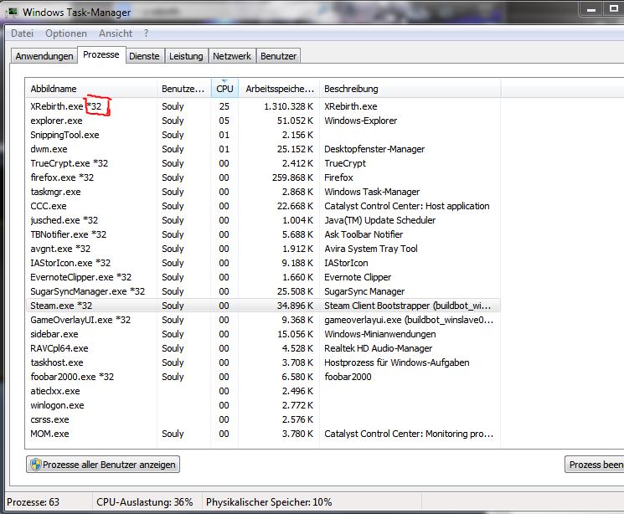Click the Avira System Tray Tool description
The image size is (624, 514).
click(370, 249)
